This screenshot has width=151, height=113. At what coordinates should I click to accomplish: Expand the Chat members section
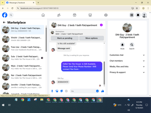(x=127, y=61)
